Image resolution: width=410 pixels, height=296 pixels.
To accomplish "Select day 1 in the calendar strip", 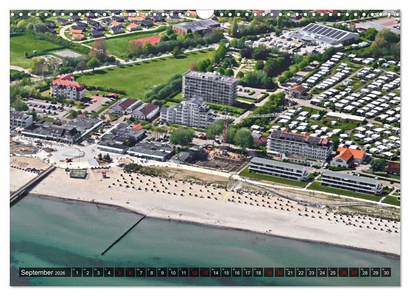I will pos(76,272).
